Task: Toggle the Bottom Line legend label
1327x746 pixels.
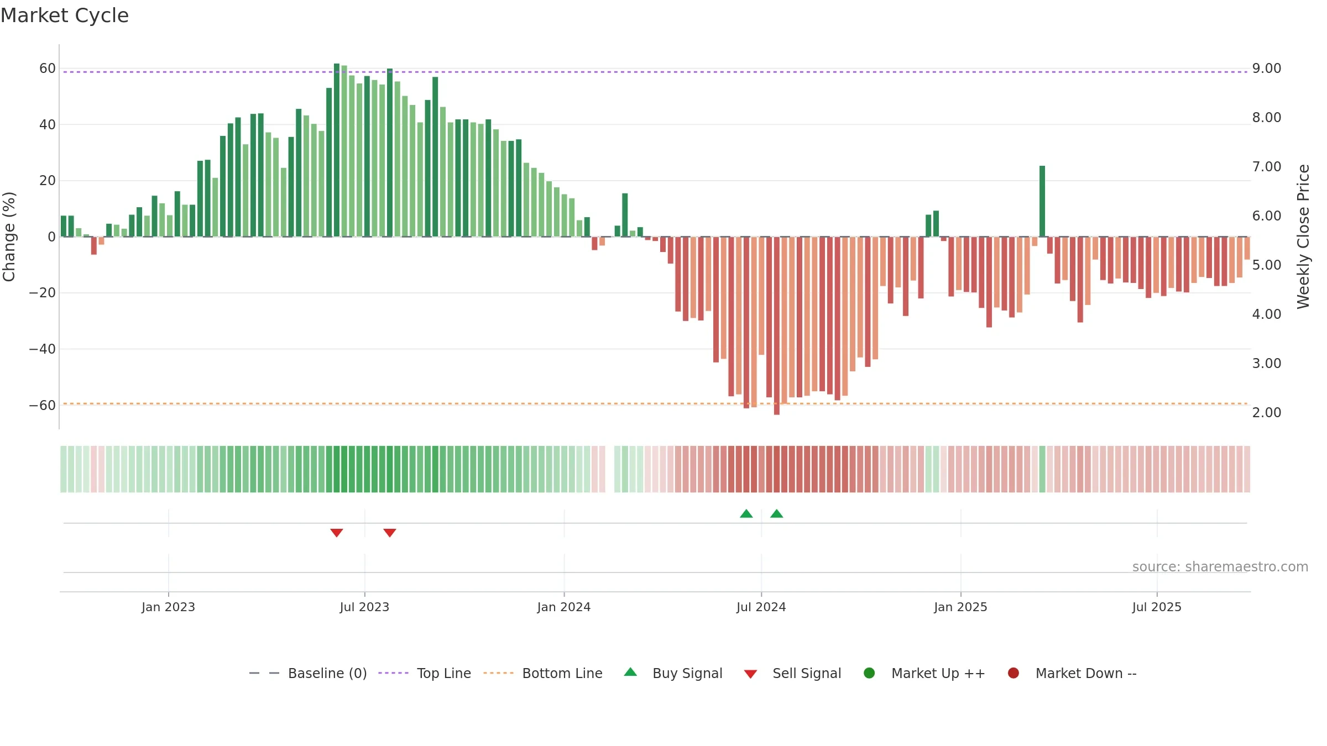Action: click(562, 674)
